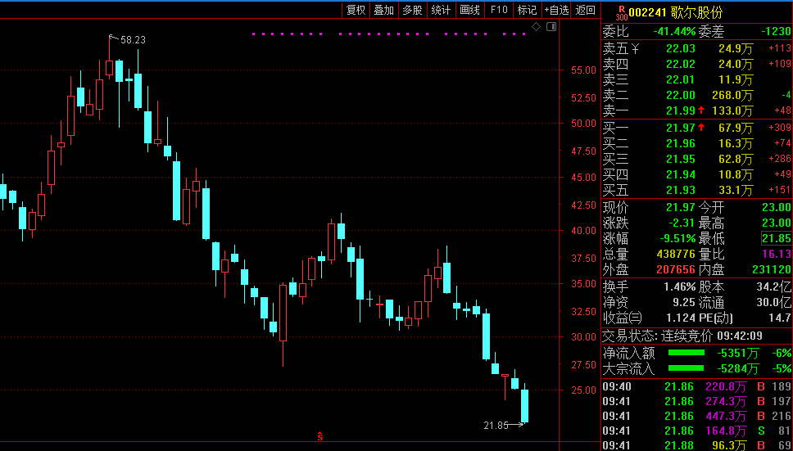Add stock via the +自选 button

tap(555, 10)
